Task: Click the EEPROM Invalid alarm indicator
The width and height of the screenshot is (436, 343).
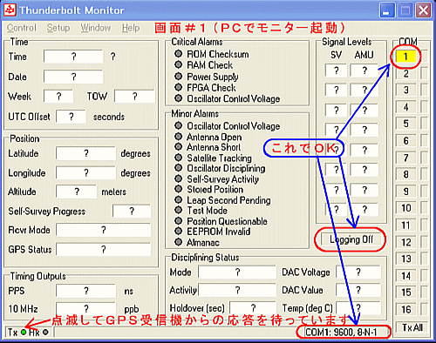Action: coord(178,232)
